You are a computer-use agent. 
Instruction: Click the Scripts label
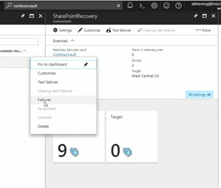tap(137, 61)
